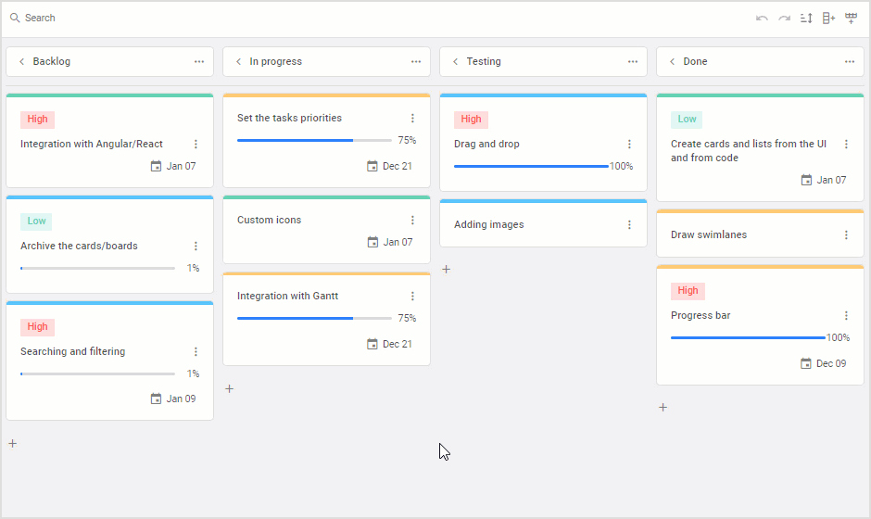Add a card below the Testing column
871x519 pixels.
pyautogui.click(x=446, y=270)
